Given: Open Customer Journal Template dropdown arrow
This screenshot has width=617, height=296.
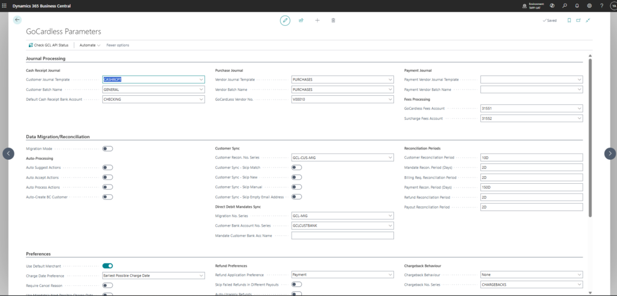Looking at the screenshot, I should tap(201, 80).
